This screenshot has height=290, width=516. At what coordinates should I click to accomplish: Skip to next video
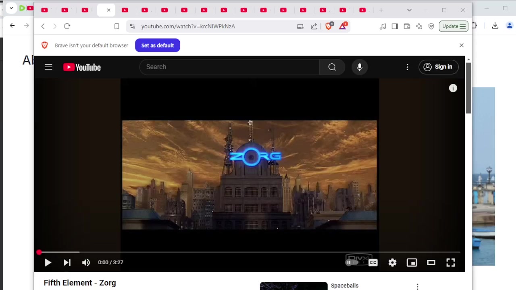[67, 263]
